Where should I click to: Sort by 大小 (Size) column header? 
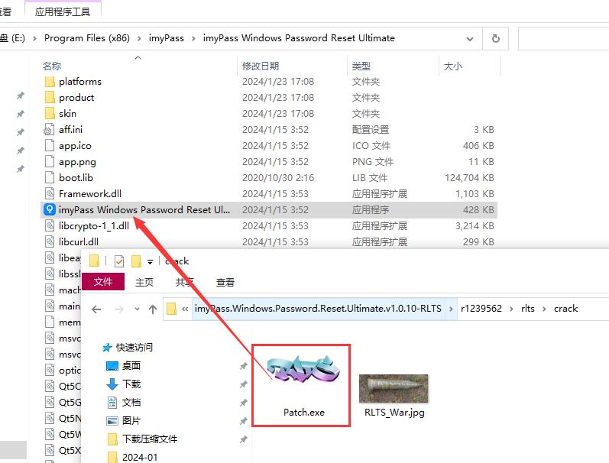pyautogui.click(x=453, y=66)
